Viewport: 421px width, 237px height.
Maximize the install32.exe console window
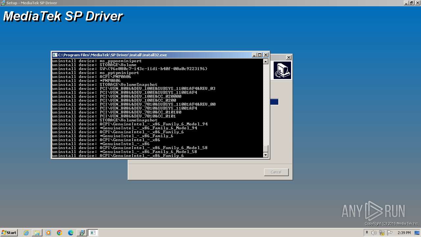pyautogui.click(x=260, y=55)
